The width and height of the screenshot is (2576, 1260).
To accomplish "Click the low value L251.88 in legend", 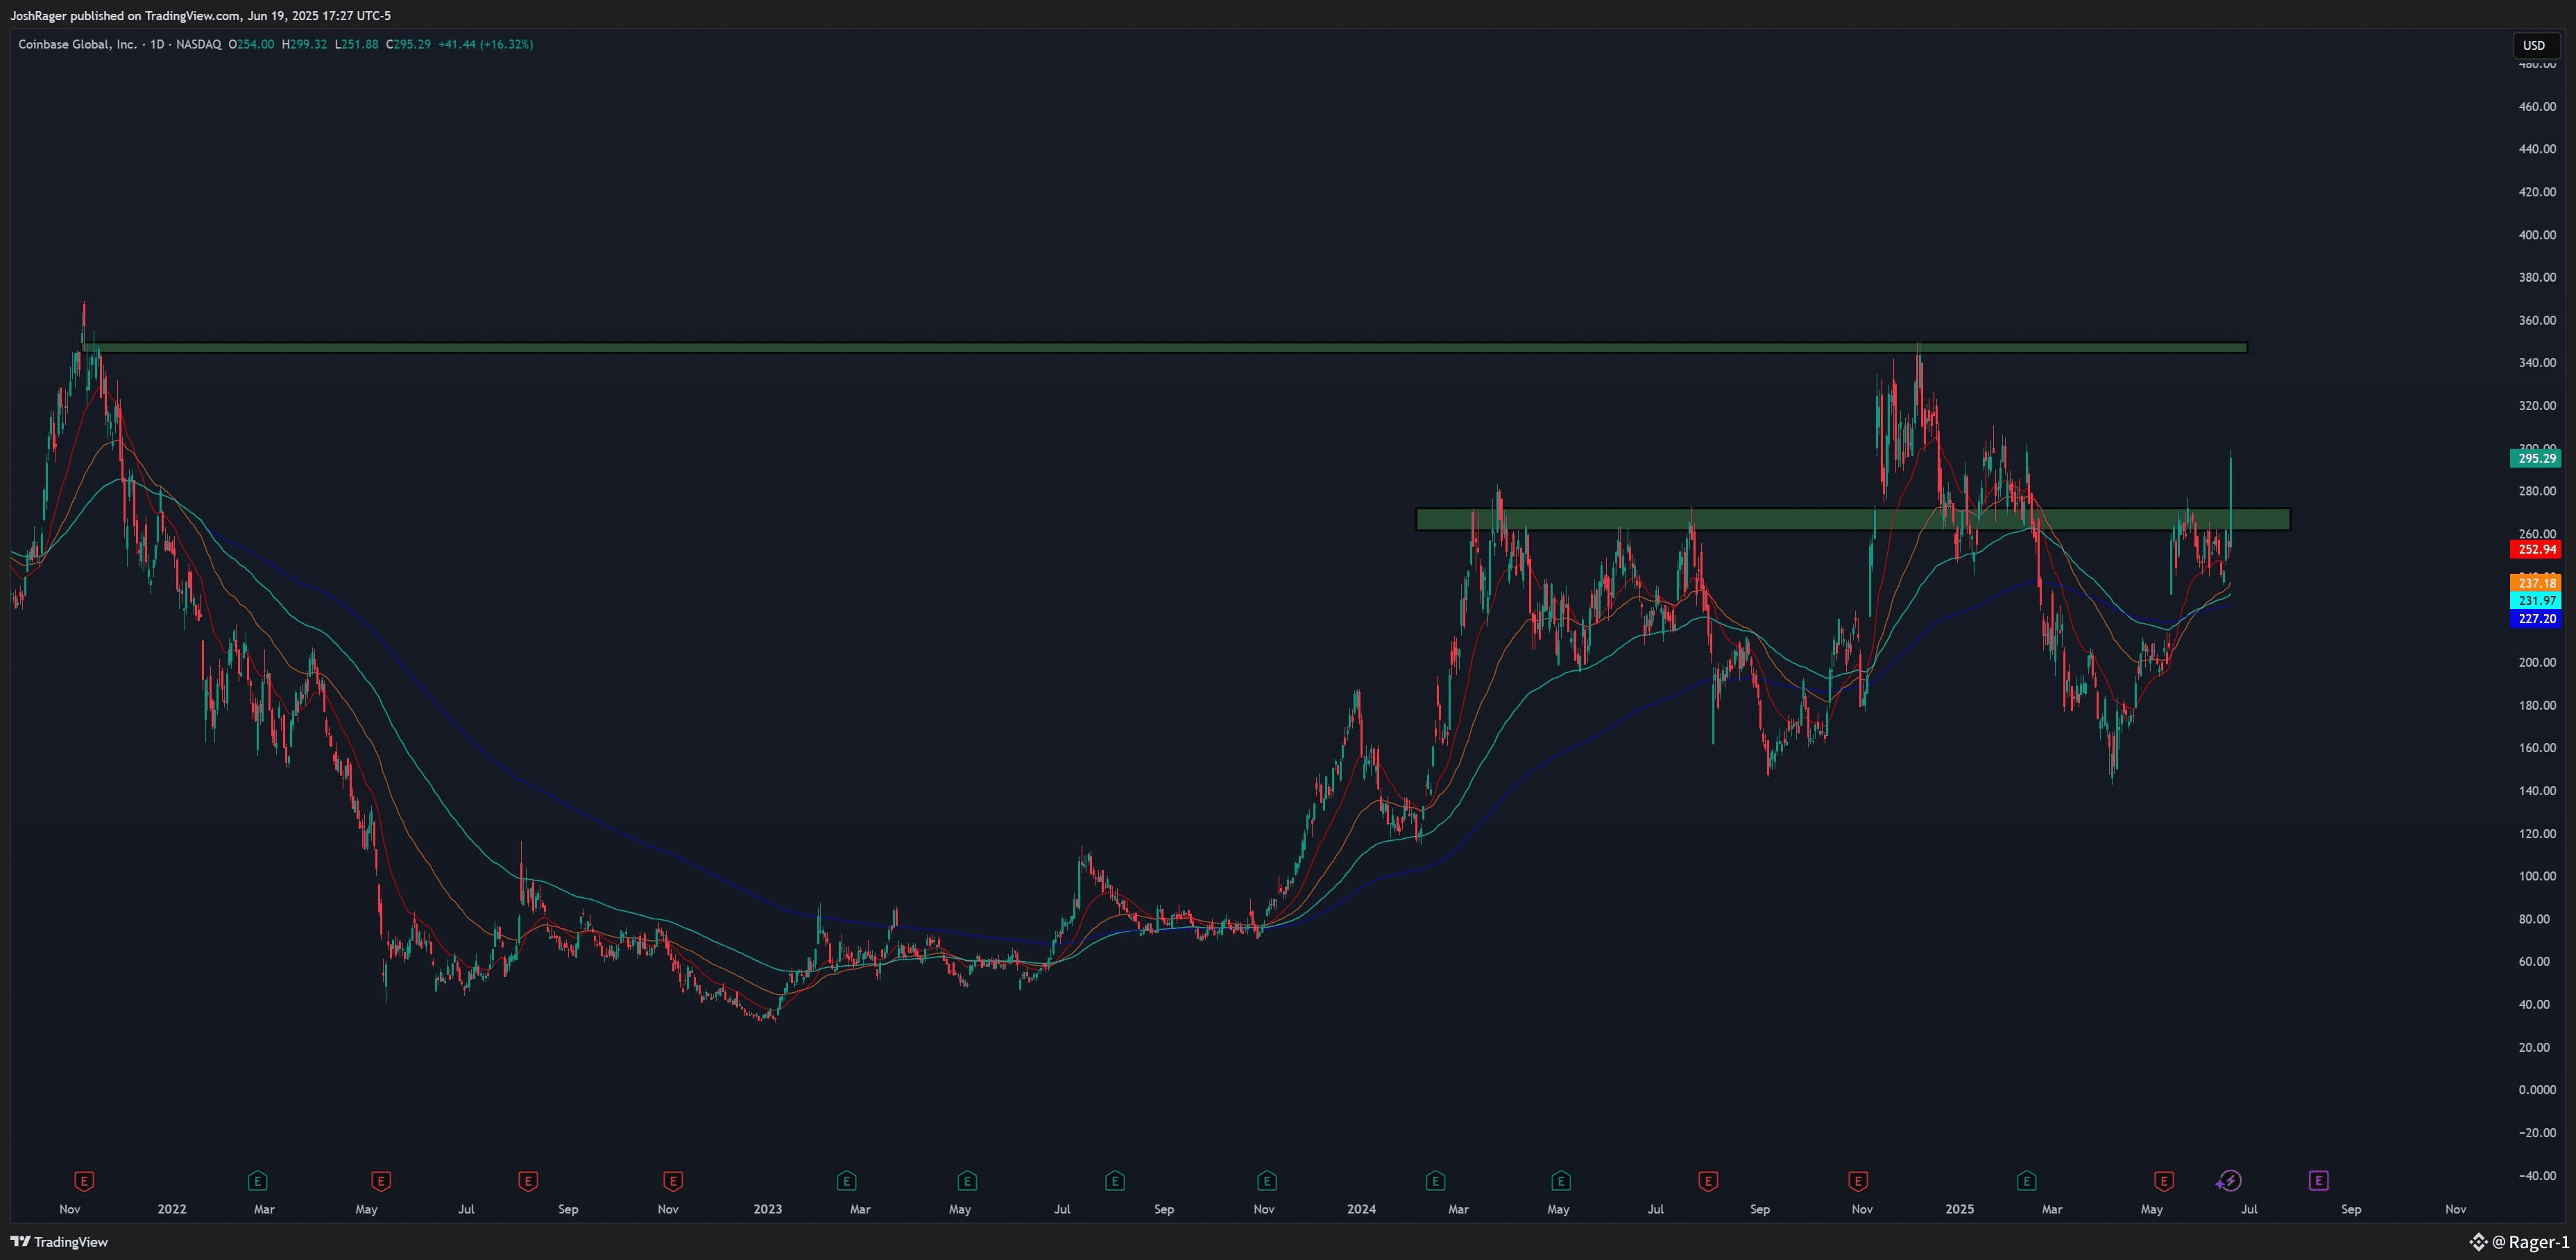I will coord(356,44).
